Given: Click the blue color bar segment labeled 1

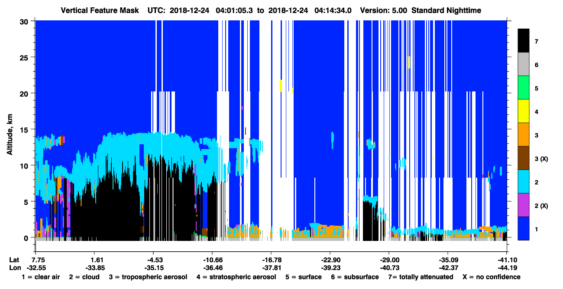Looking at the screenshot, I should 524,228.
